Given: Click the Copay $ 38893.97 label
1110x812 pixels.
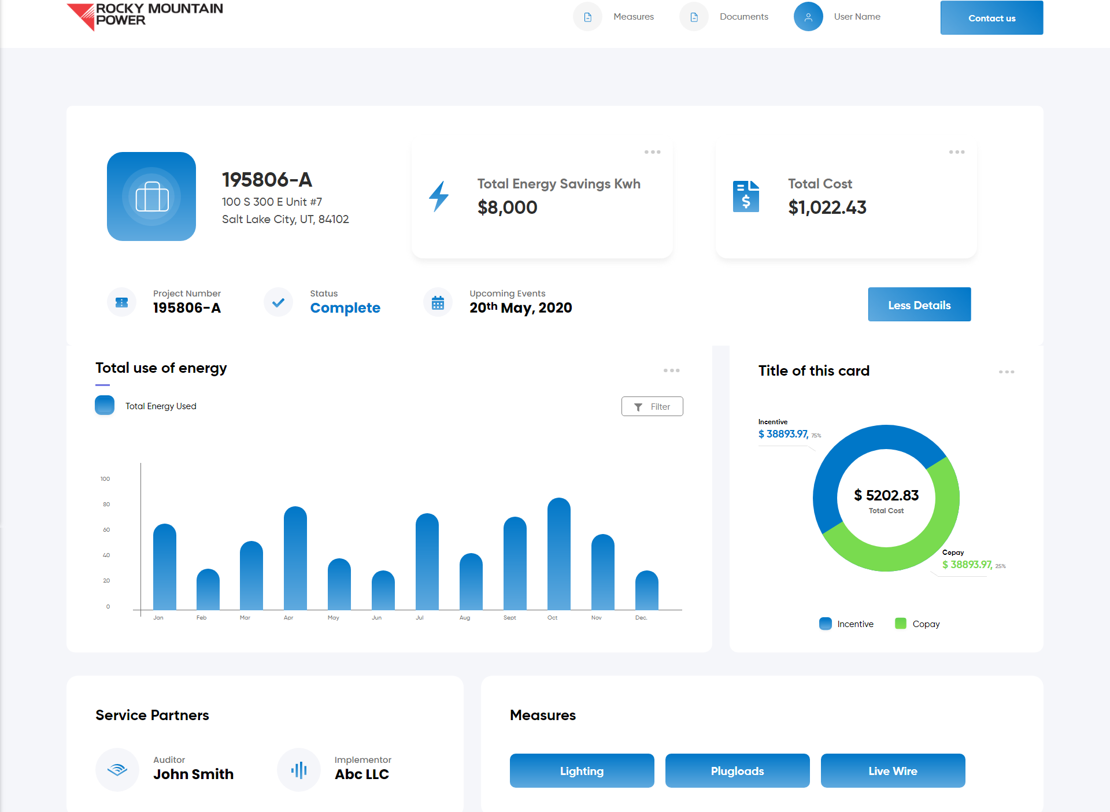Looking at the screenshot, I should click(974, 560).
